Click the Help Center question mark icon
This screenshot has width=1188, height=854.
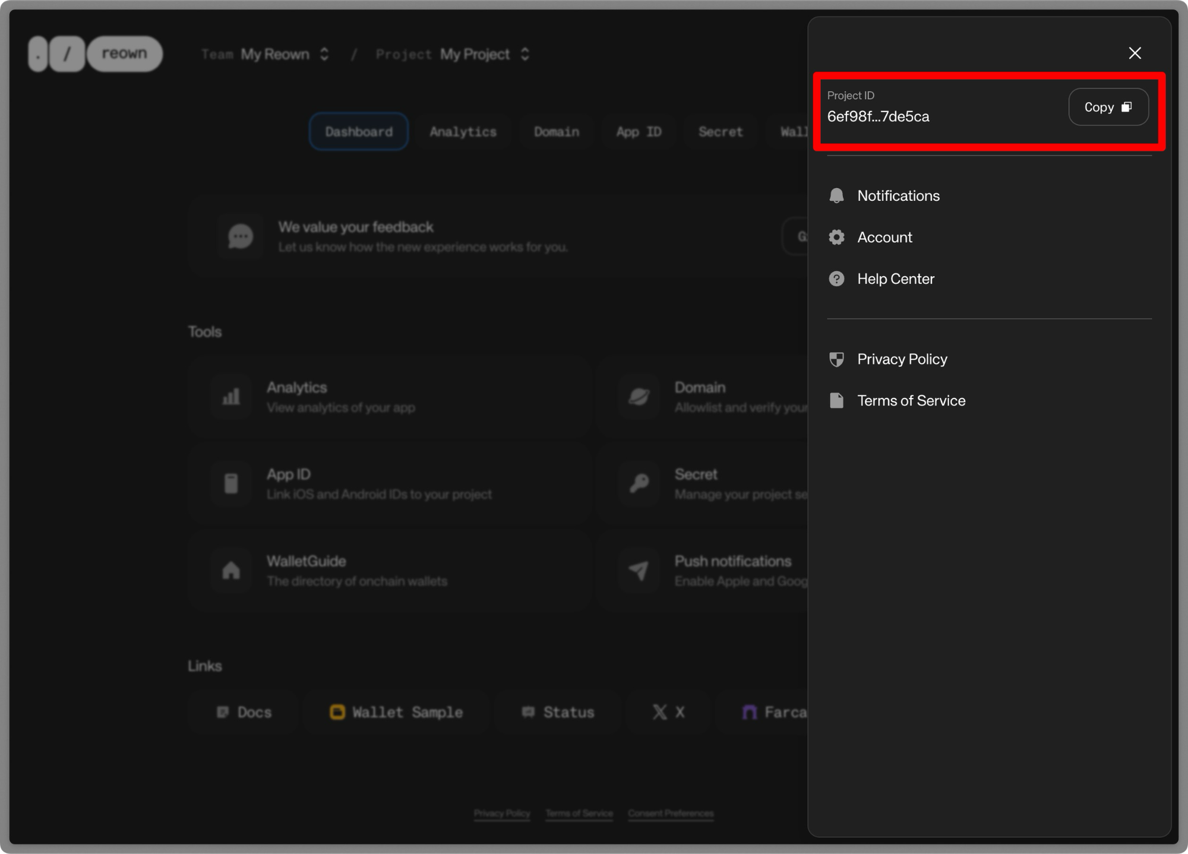[836, 279]
